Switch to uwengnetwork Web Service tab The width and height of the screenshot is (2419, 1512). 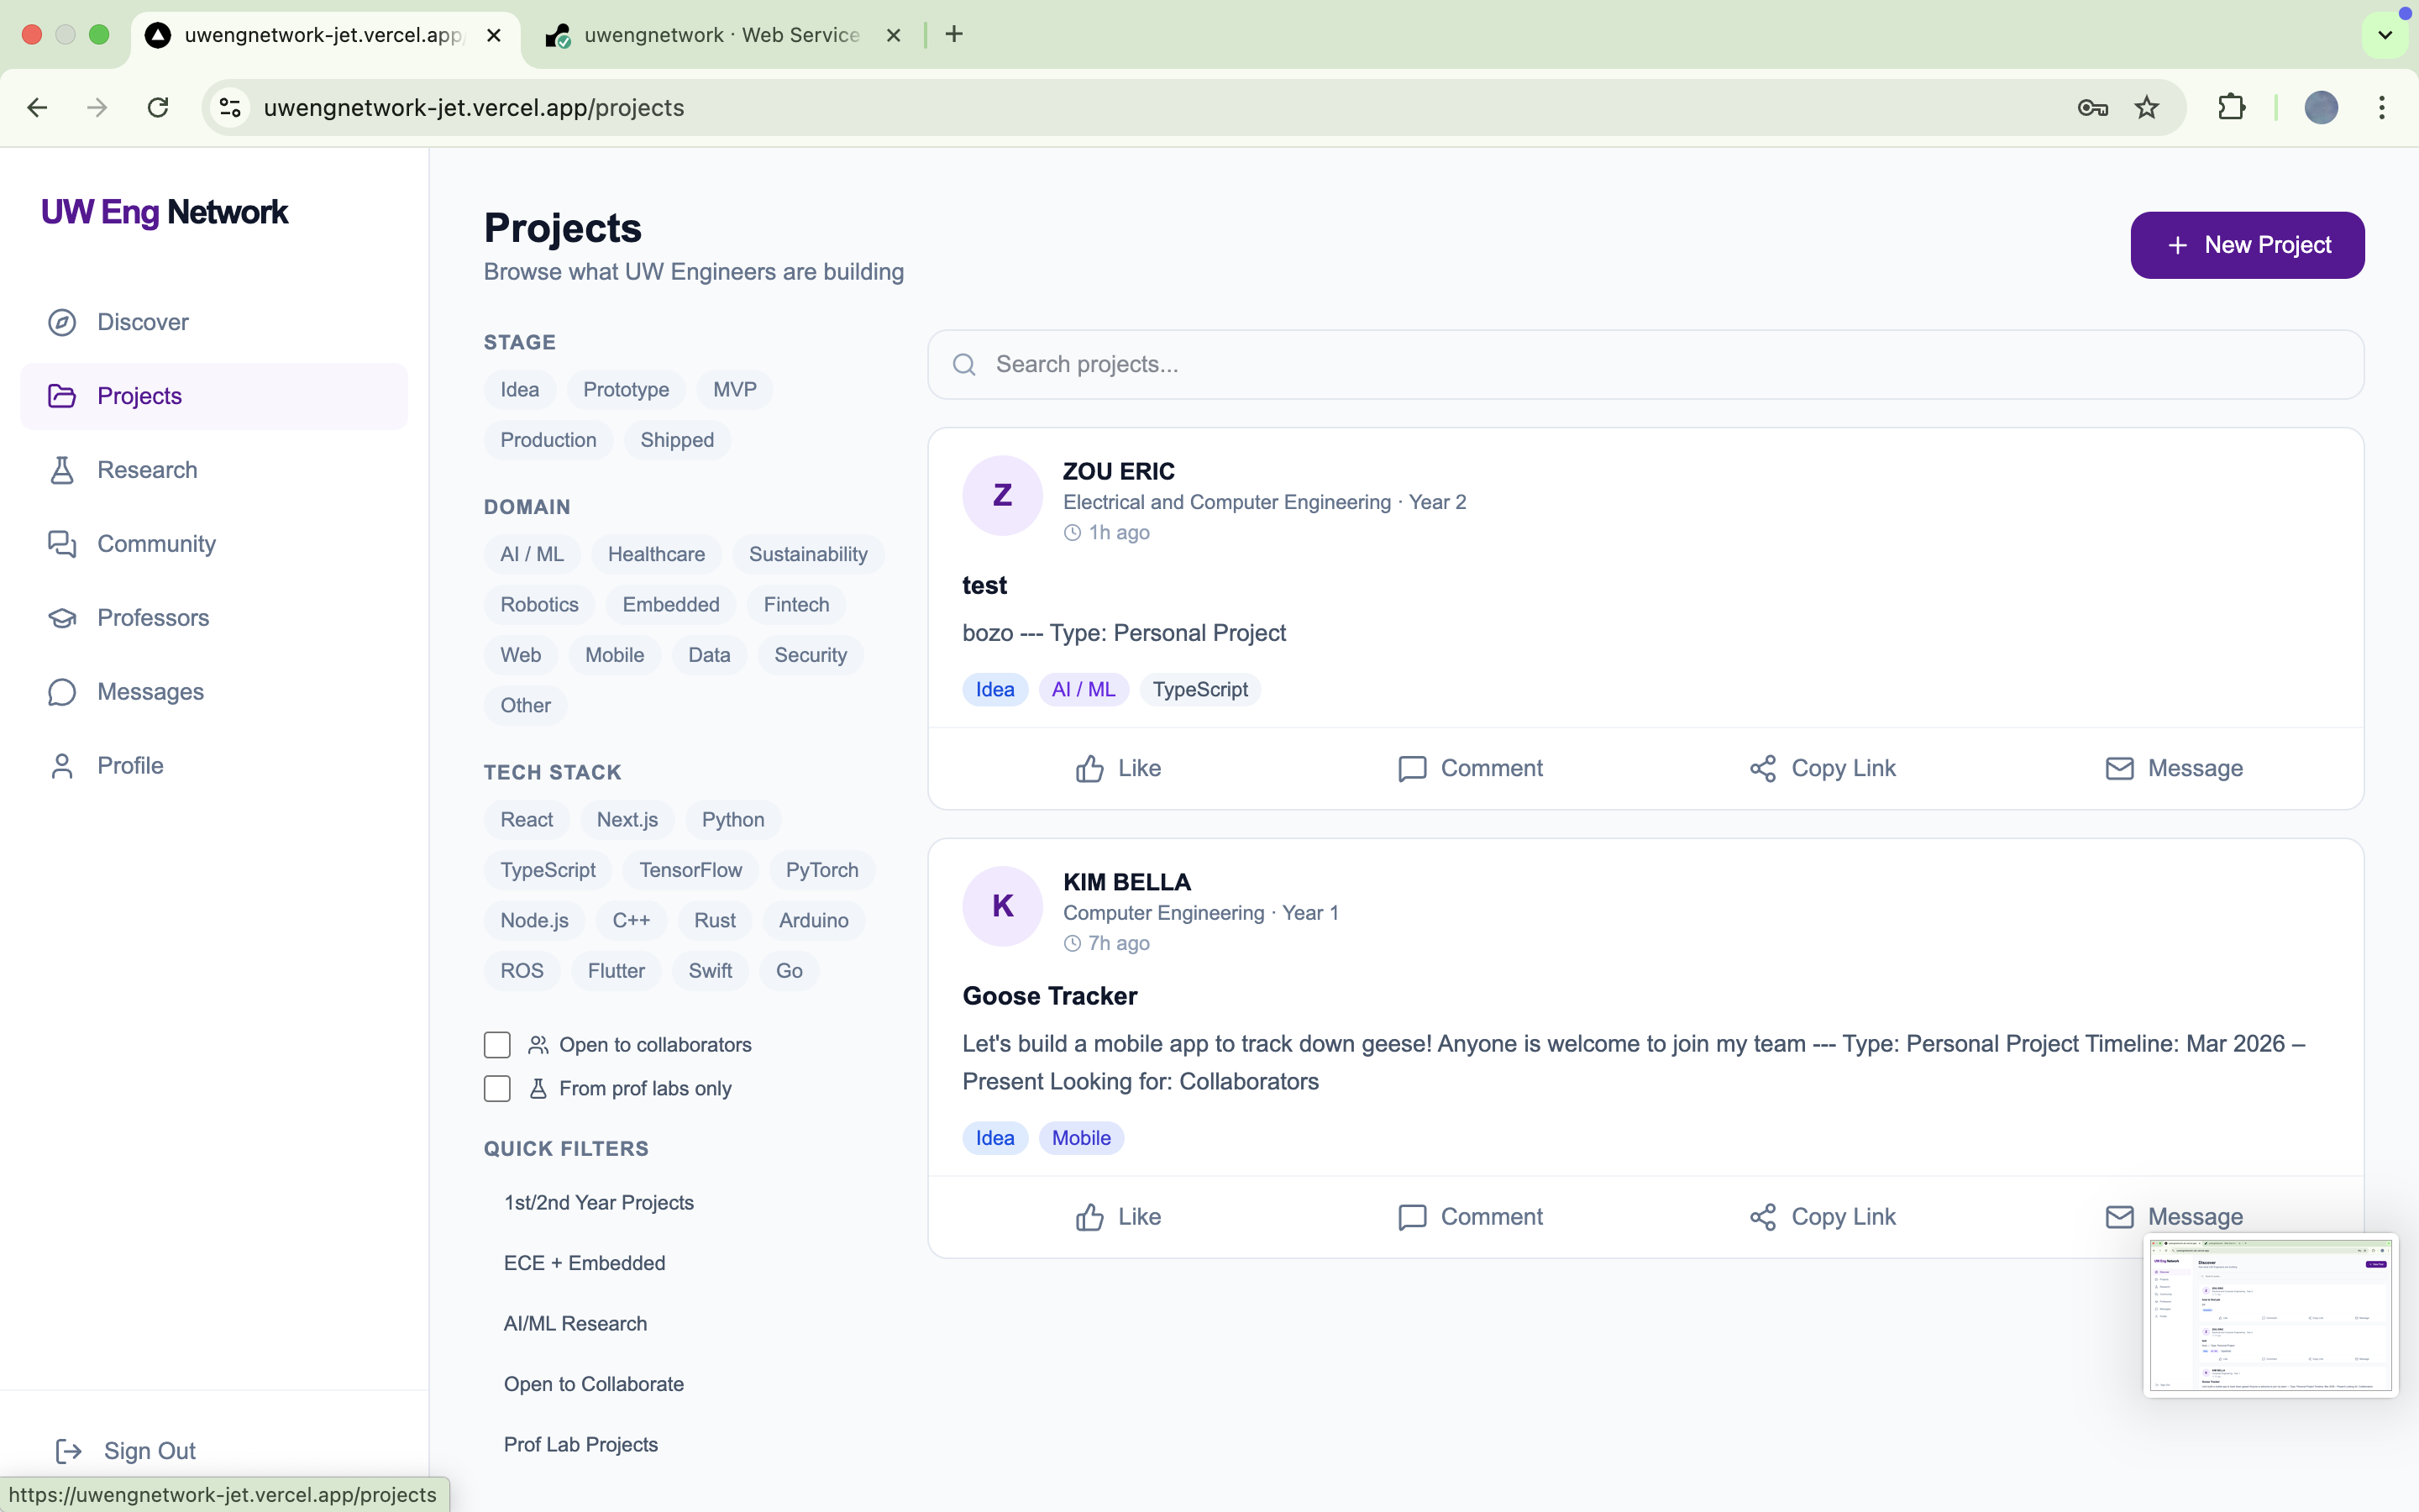pos(720,35)
